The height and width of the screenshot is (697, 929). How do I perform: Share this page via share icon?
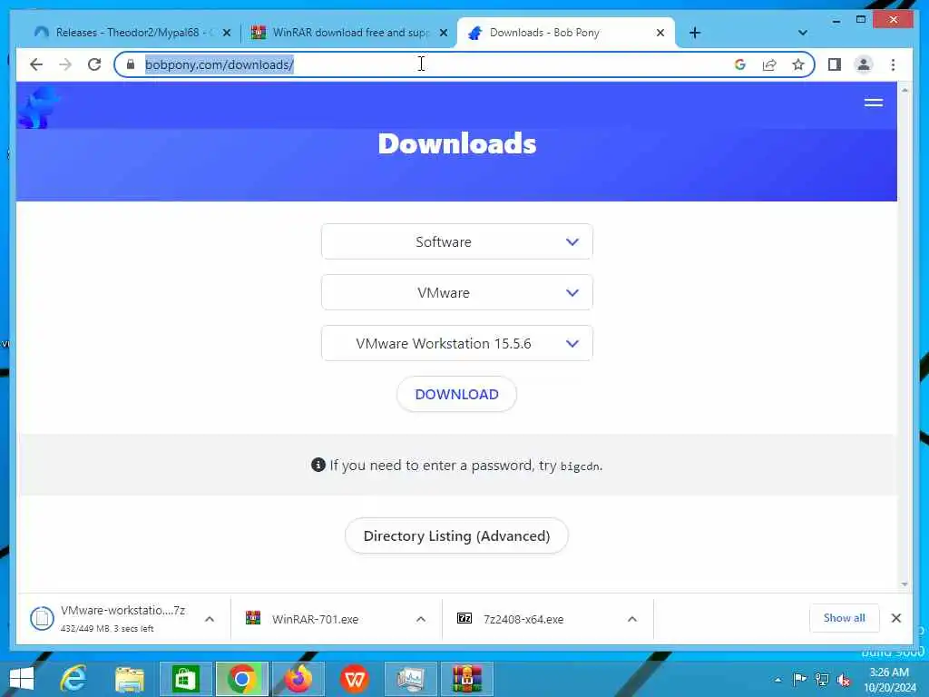(769, 64)
